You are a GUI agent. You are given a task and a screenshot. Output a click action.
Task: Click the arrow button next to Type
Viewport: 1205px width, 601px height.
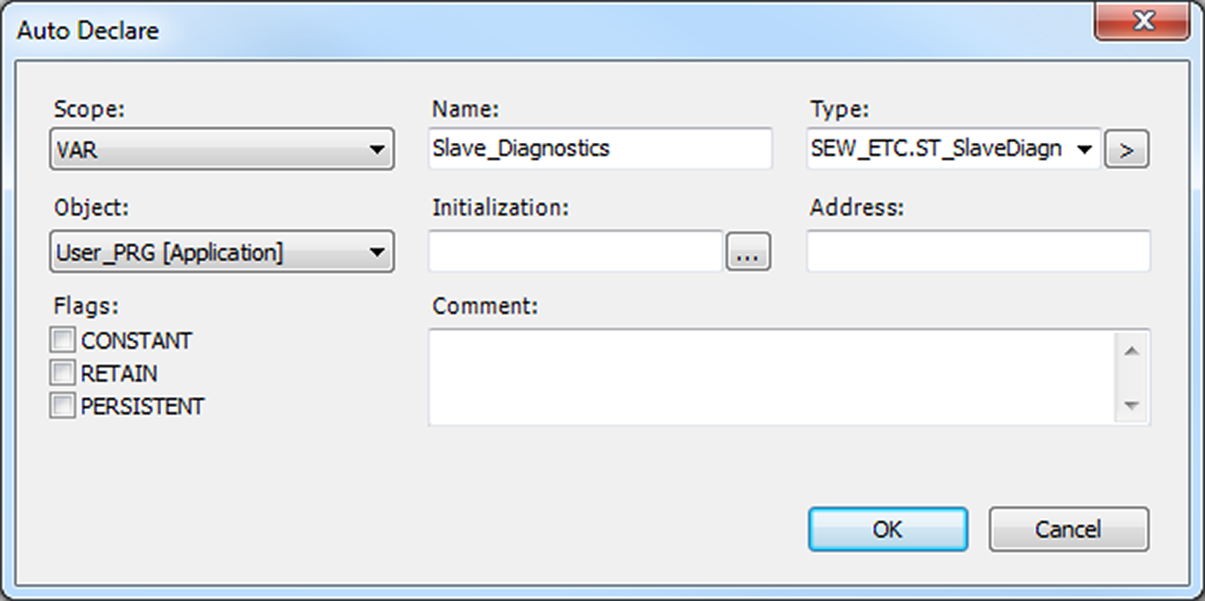(1126, 150)
